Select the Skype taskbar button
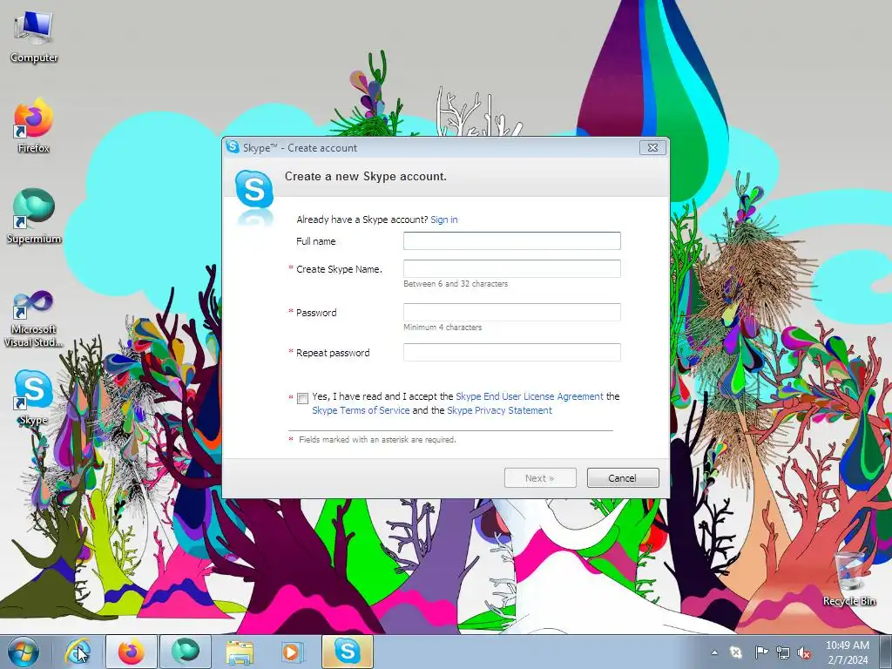892x669 pixels. (347, 652)
